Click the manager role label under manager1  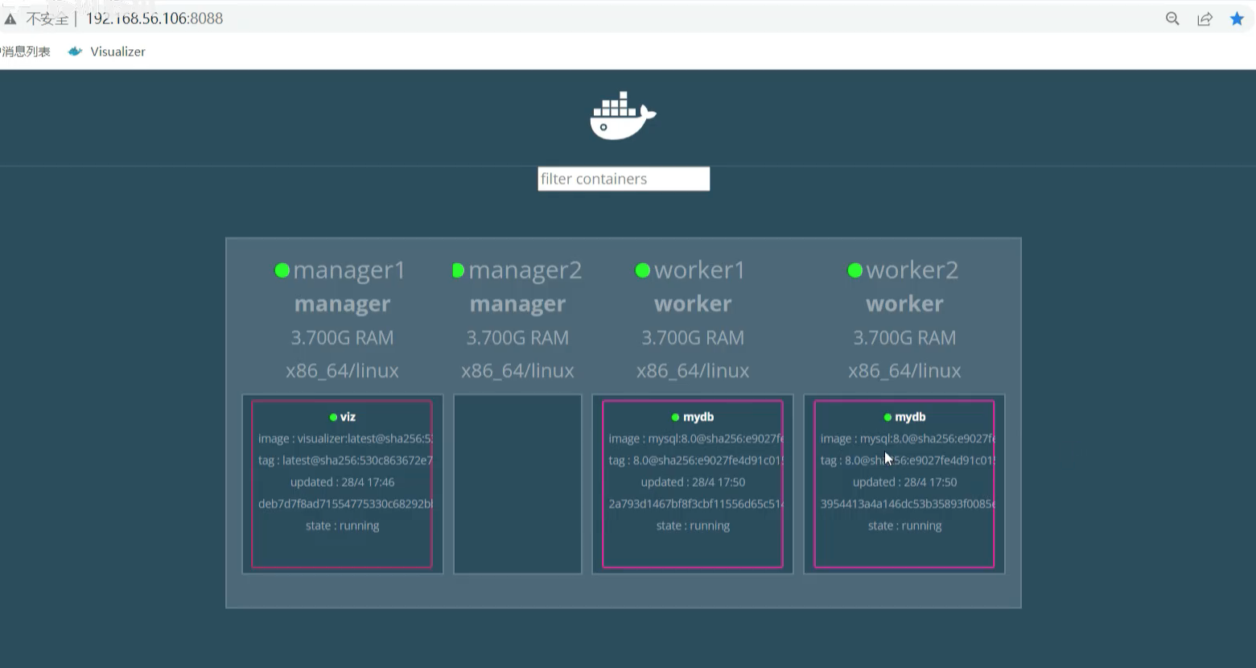[342, 304]
